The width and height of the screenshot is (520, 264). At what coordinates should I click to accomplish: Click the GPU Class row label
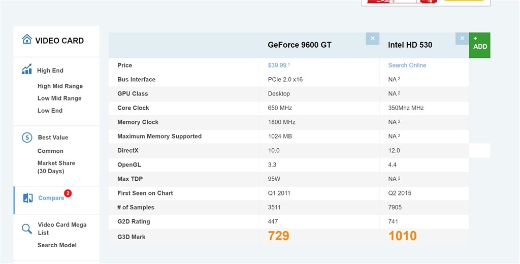tap(133, 94)
